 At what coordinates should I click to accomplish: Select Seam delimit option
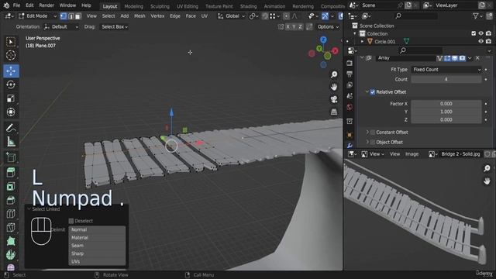(x=97, y=246)
